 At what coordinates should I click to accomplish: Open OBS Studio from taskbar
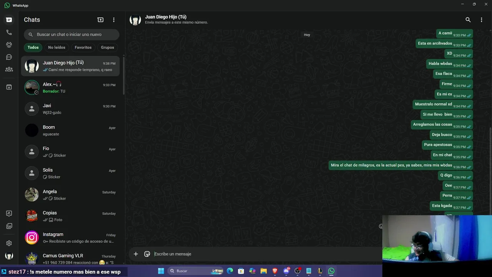tap(298, 271)
